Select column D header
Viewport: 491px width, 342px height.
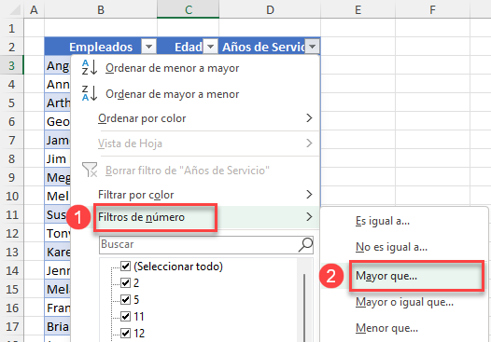tap(270, 9)
